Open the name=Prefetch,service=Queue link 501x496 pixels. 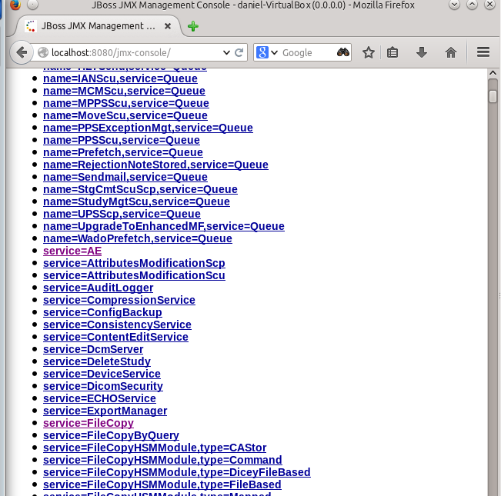[123, 152]
